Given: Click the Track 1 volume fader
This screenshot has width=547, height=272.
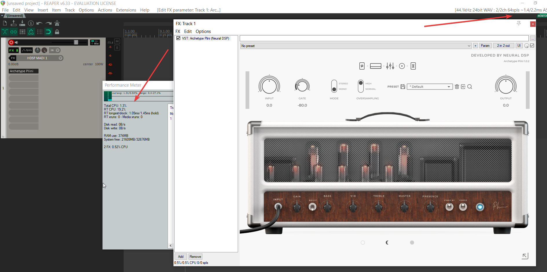Looking at the screenshot, I should coord(76,42).
